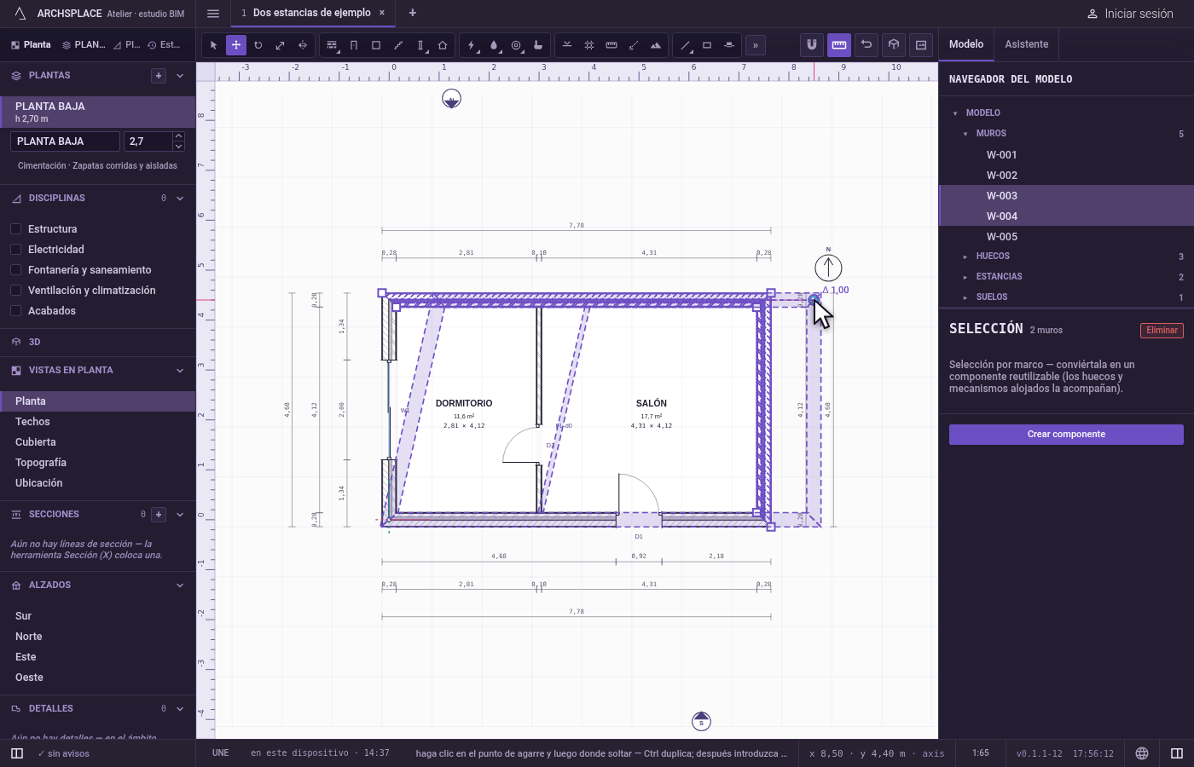Click the undo arrow icon

point(867,44)
